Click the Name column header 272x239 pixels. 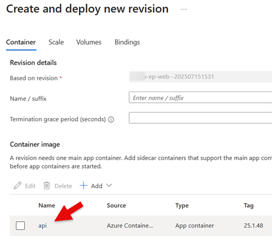pyautogui.click(x=47, y=205)
